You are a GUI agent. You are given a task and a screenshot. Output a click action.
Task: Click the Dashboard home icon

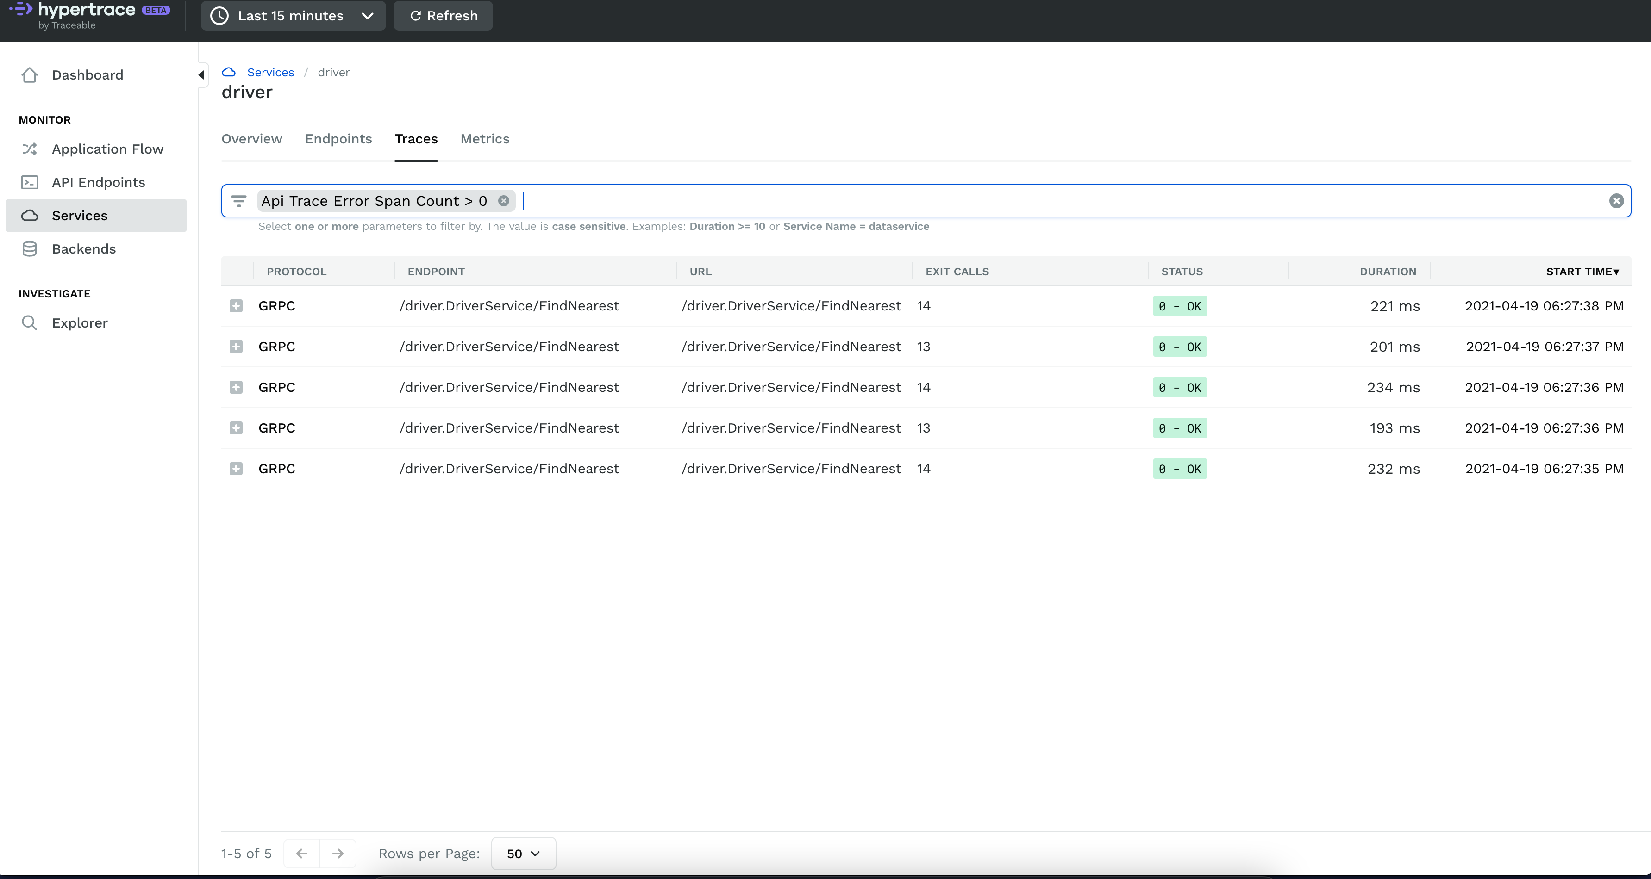pos(30,75)
